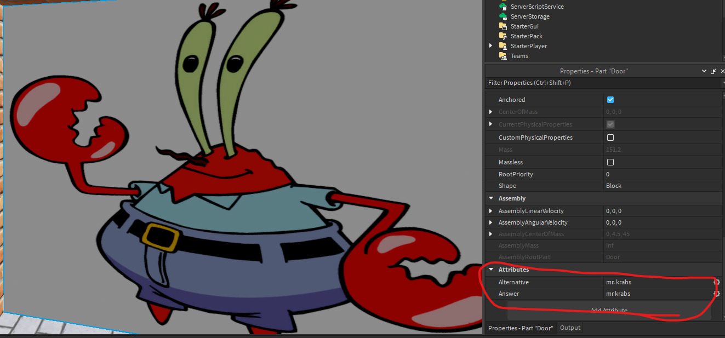Undock the Properties panel via float icon
The image size is (725, 338).
click(x=713, y=71)
